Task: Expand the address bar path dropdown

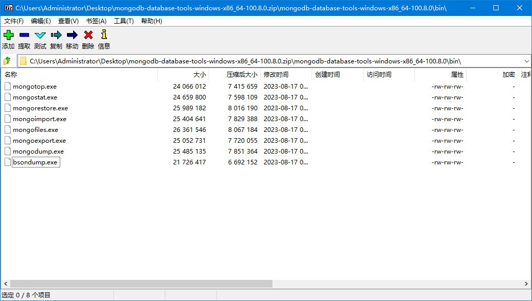Action: (526, 61)
